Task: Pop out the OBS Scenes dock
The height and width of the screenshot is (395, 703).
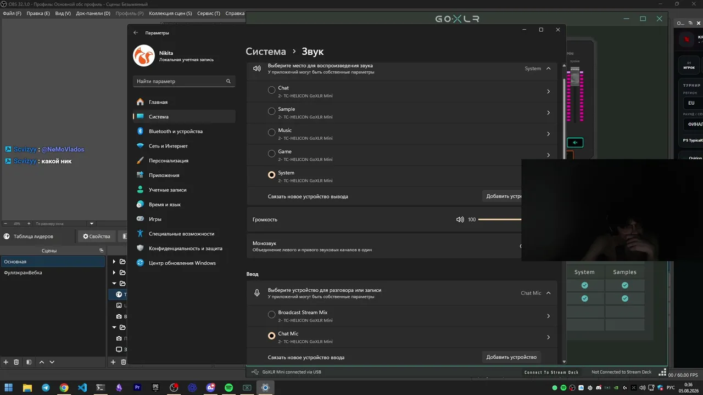Action: click(x=101, y=251)
